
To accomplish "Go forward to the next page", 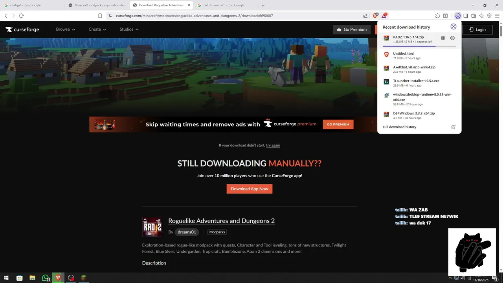I will pos(13,16).
